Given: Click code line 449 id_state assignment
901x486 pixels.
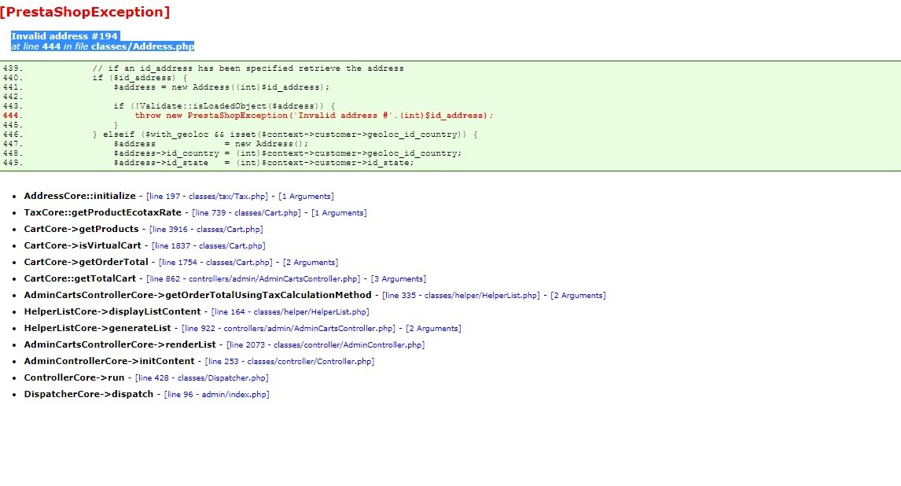Looking at the screenshot, I should click(x=263, y=163).
